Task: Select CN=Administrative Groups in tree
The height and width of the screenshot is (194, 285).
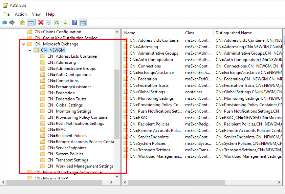Action: click(72, 69)
